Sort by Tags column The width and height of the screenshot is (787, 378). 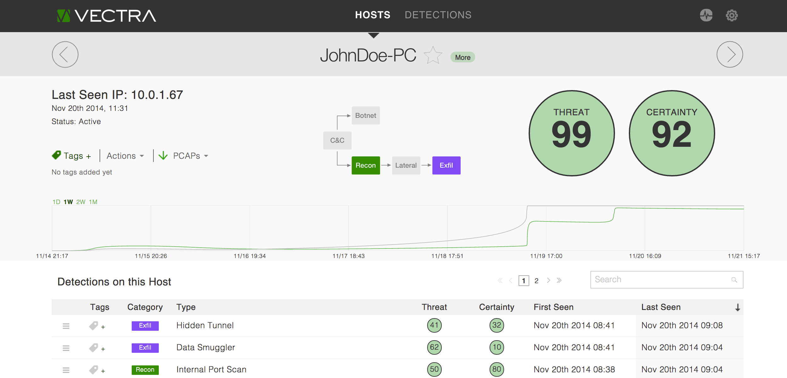(100, 307)
